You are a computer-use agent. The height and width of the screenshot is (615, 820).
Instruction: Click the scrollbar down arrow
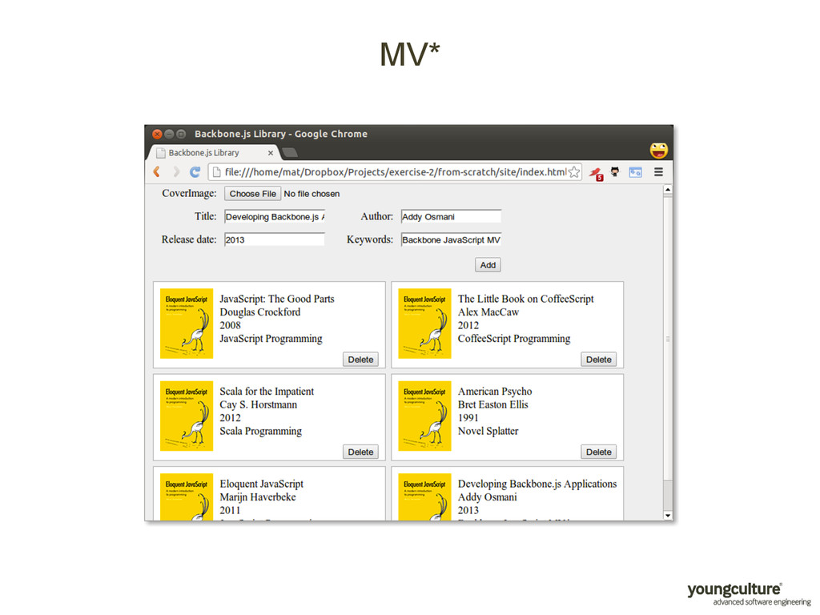pos(668,516)
